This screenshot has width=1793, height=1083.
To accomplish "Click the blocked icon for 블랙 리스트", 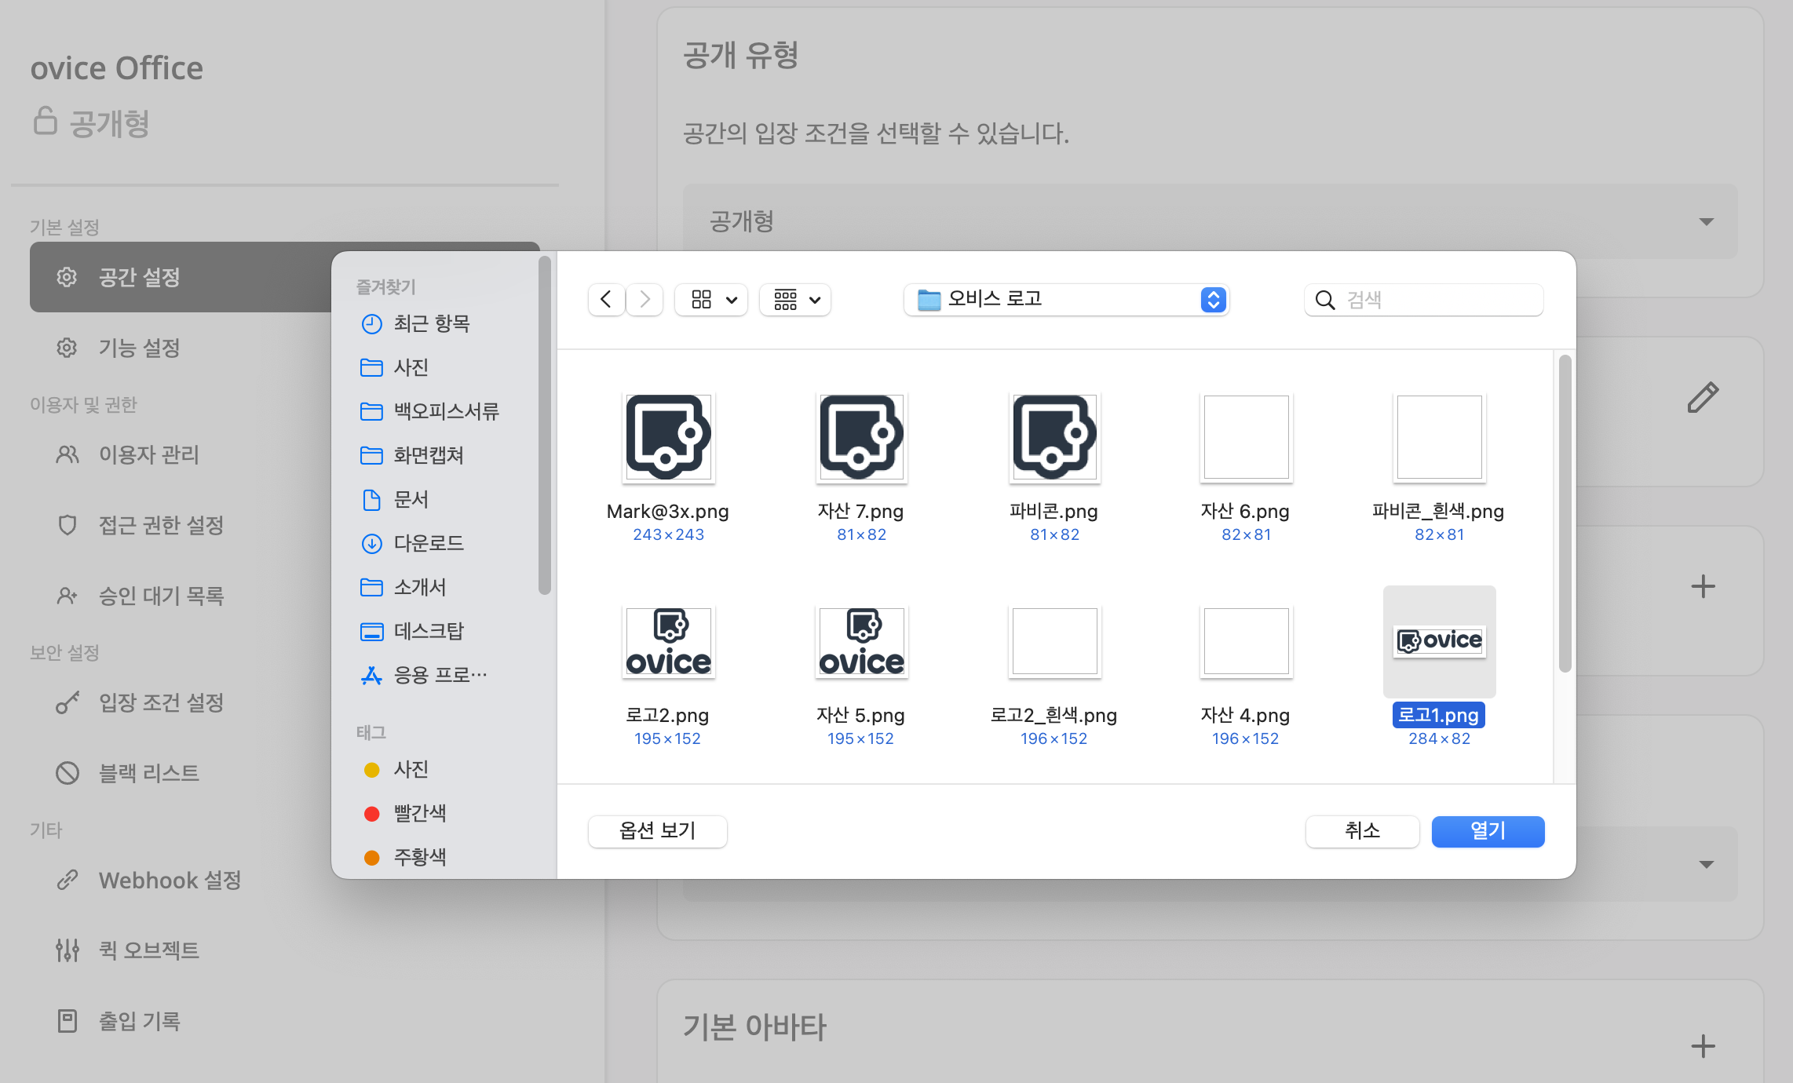I will [x=68, y=773].
